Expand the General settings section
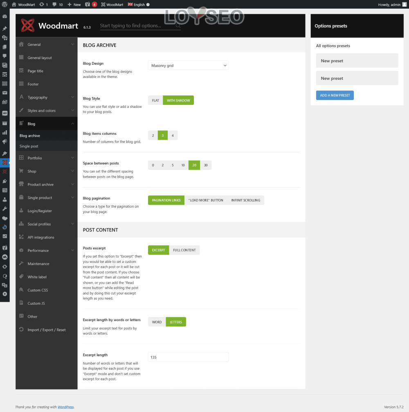Screen dimensions: 409x412 click(x=47, y=44)
